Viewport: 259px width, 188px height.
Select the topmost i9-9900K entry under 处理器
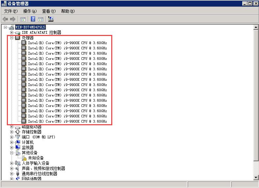67,43
